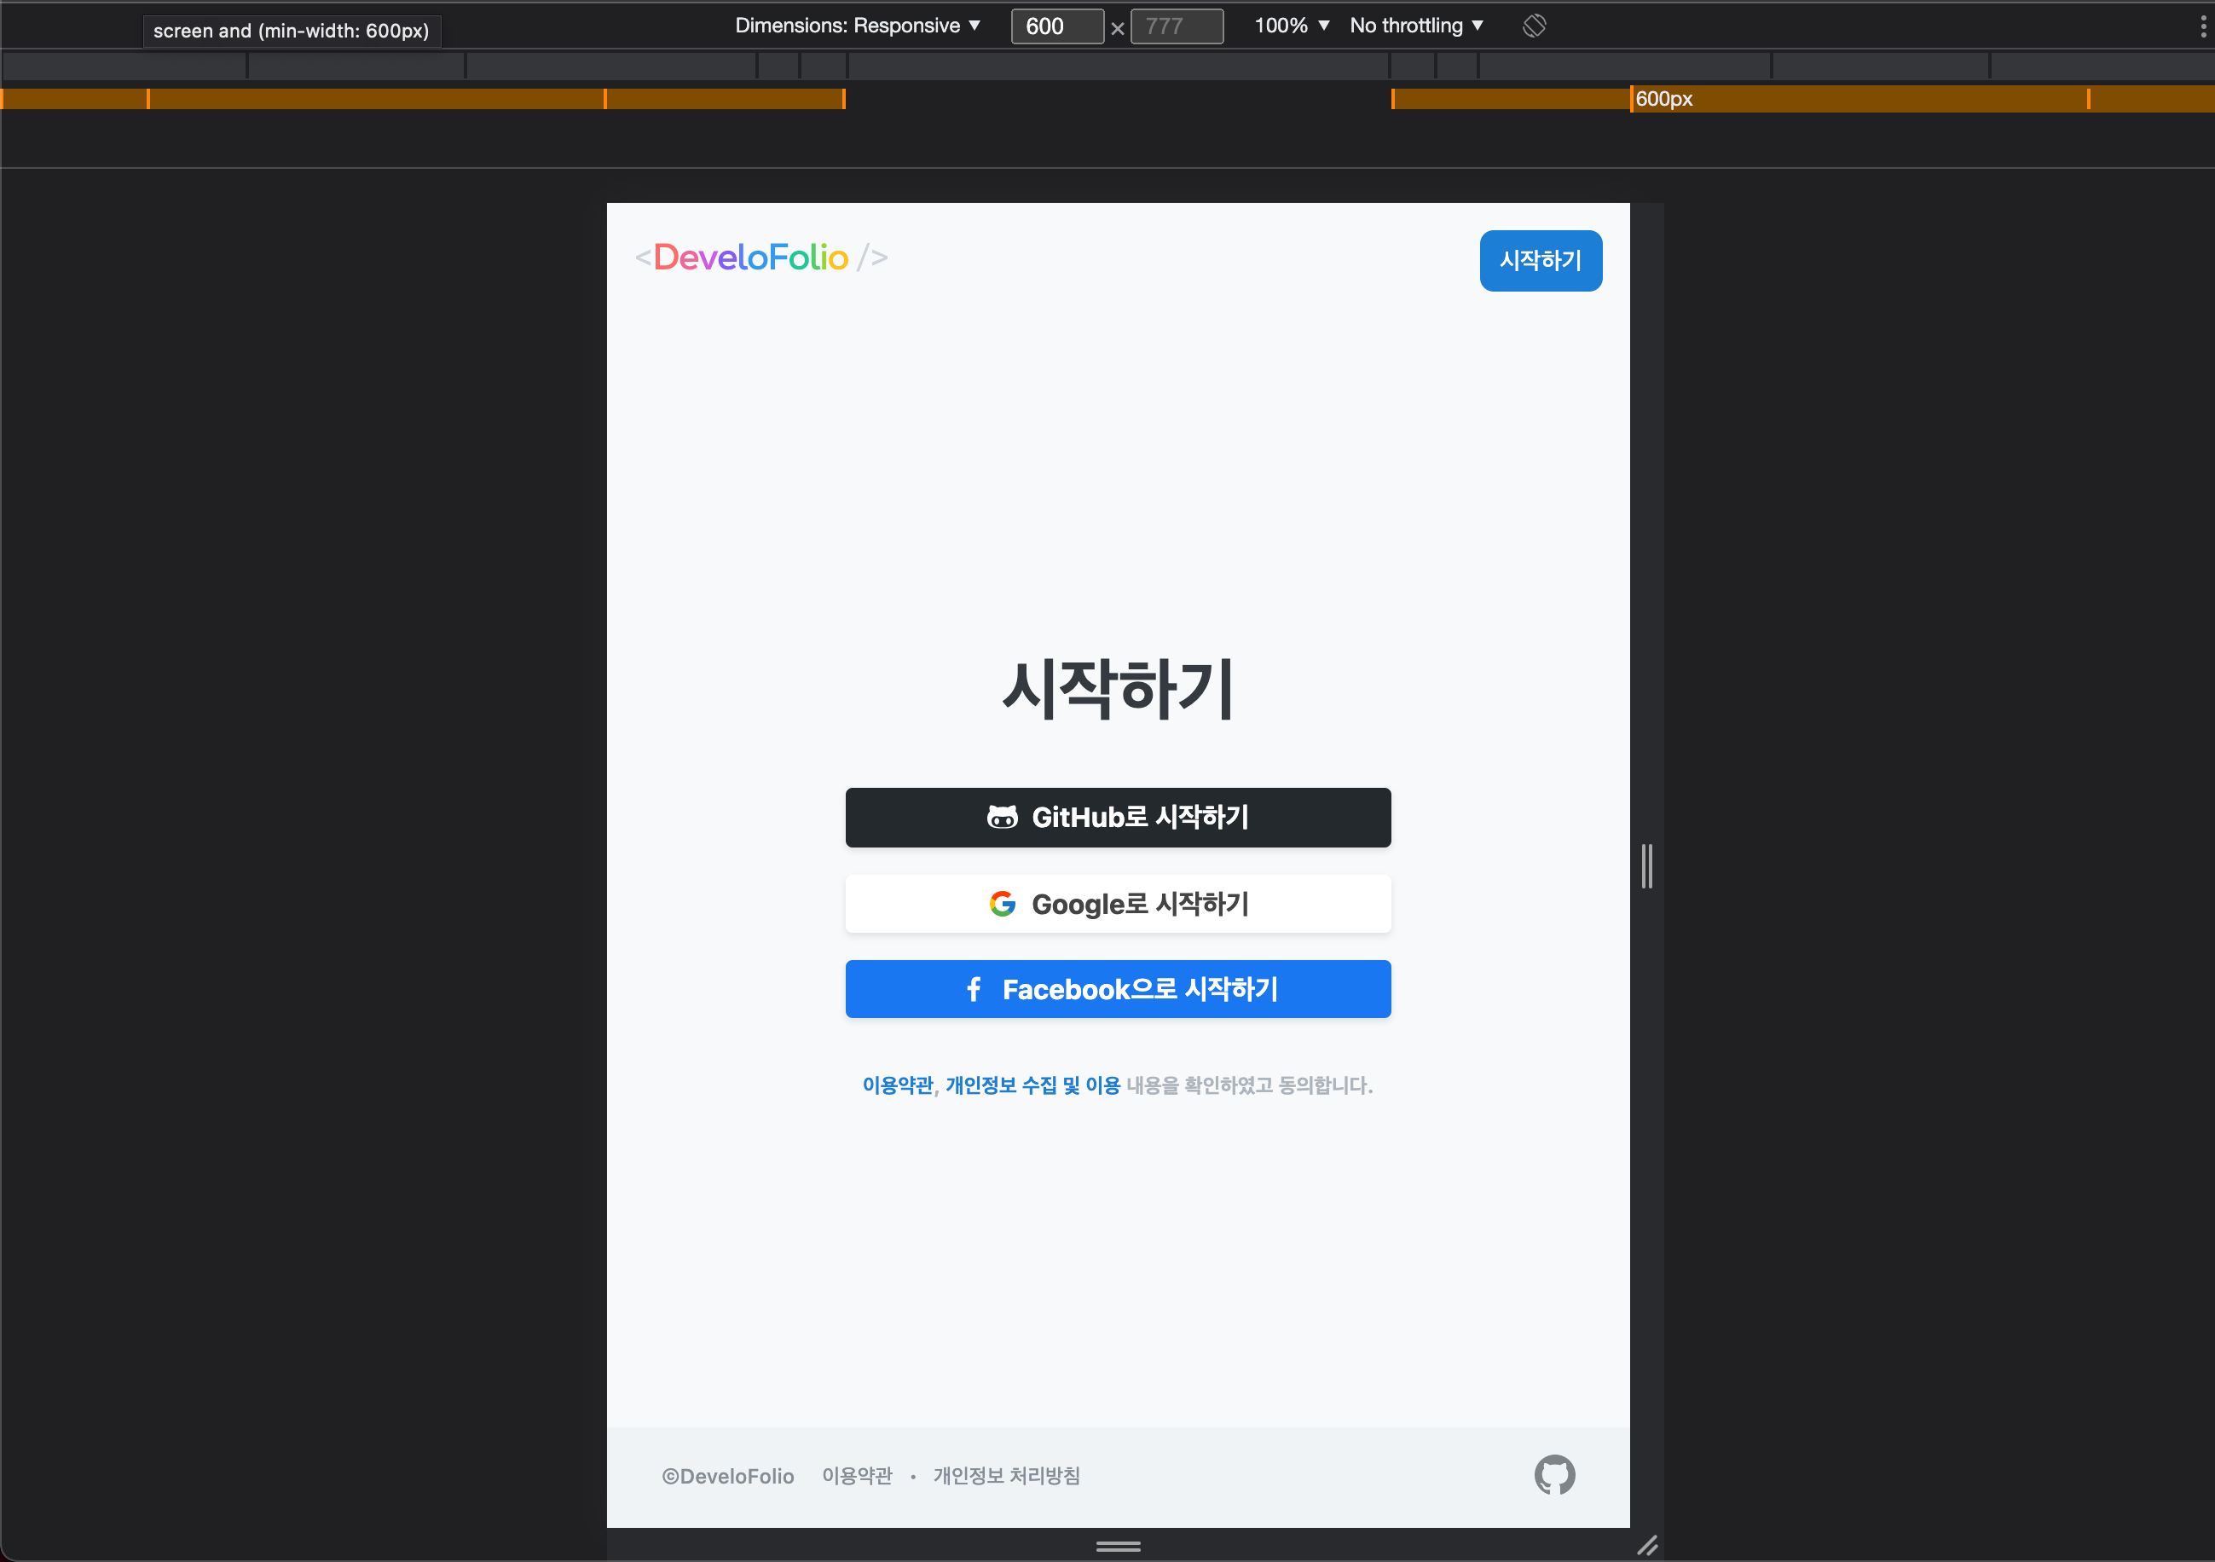Click the DeveloFolio logo
The height and width of the screenshot is (1562, 2215).
pos(761,257)
